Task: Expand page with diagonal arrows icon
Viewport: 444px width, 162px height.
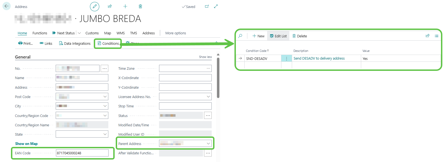Action: tap(216, 6)
